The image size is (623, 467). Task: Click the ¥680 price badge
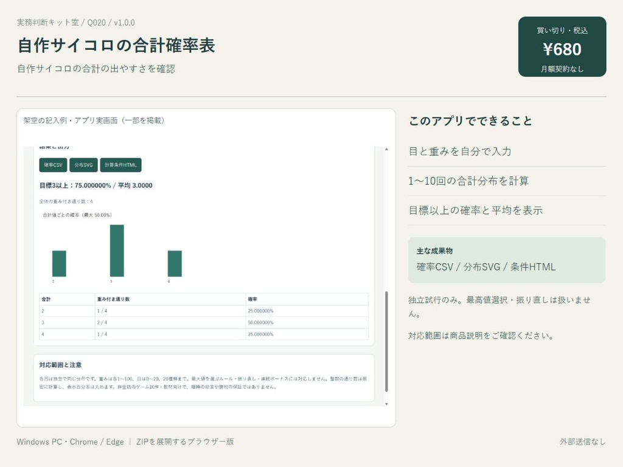click(562, 46)
